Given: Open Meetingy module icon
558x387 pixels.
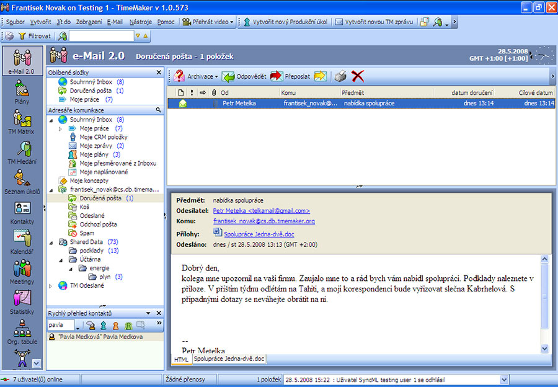Looking at the screenshot, I should [x=22, y=272].
